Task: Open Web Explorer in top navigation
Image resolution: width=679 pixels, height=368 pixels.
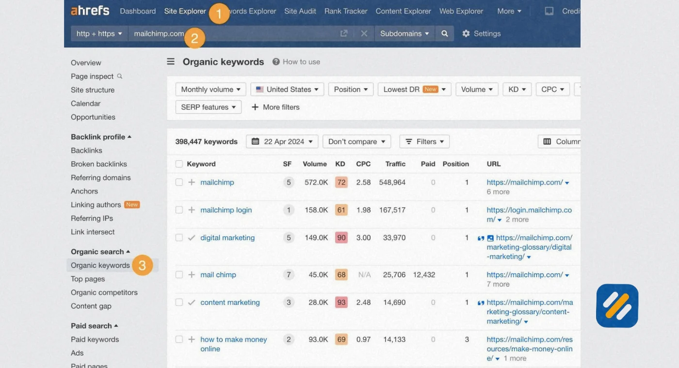Action: [461, 11]
